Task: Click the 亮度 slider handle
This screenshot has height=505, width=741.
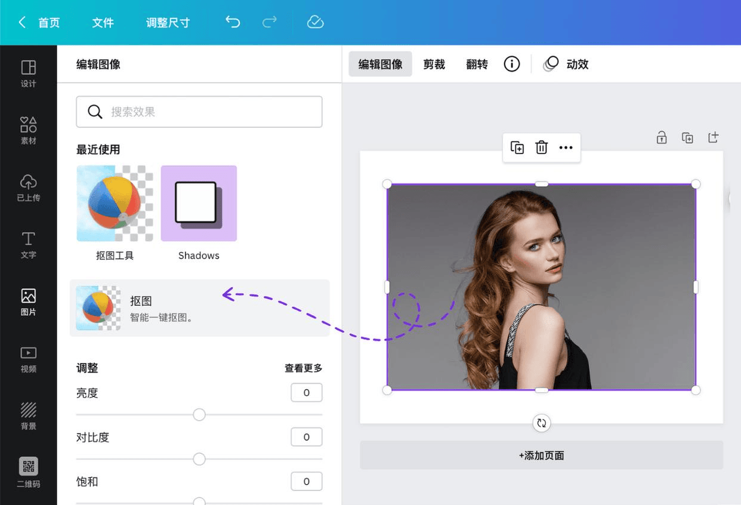Action: (x=199, y=414)
